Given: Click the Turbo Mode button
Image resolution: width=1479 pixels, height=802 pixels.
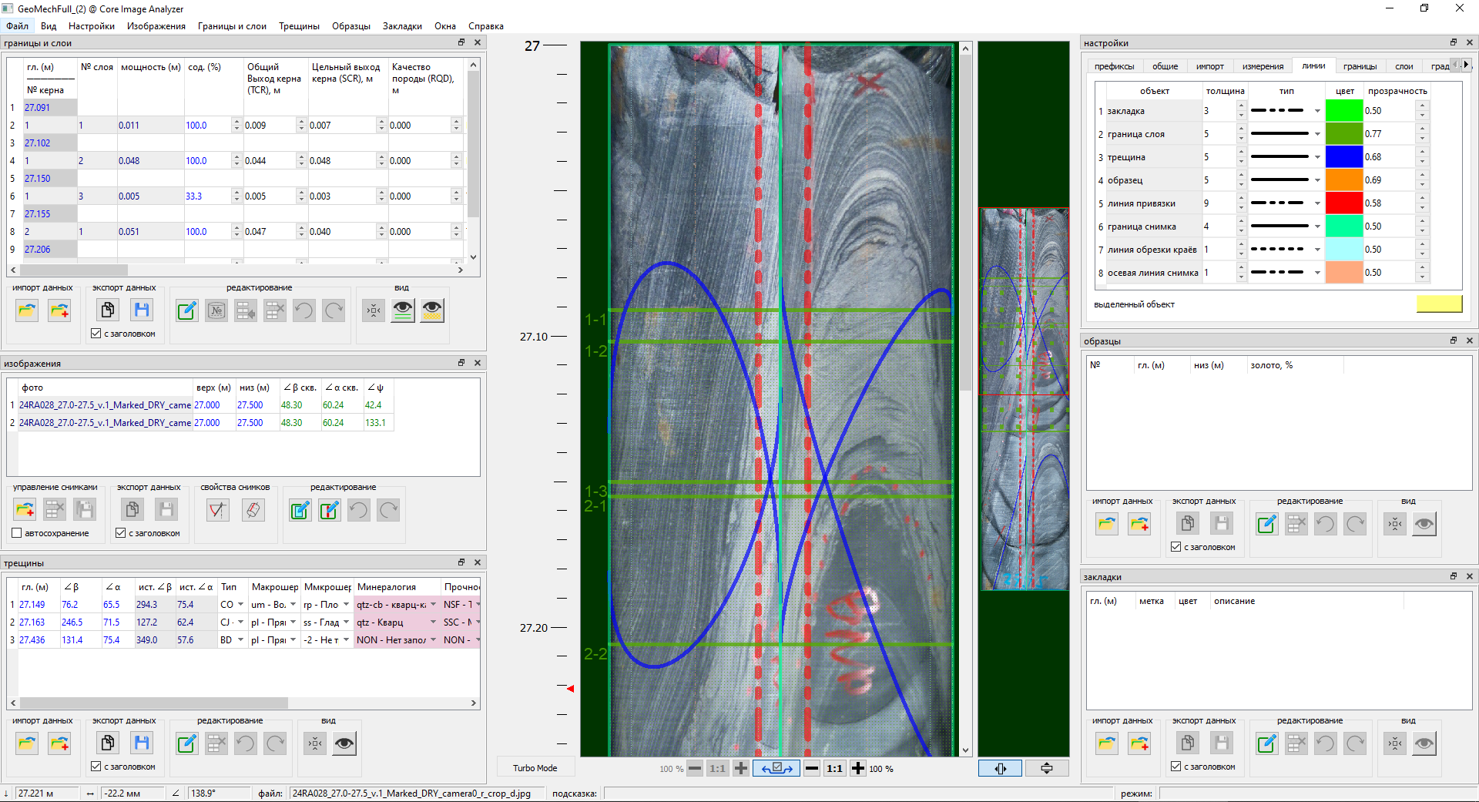Looking at the screenshot, I should pyautogui.click(x=535, y=768).
